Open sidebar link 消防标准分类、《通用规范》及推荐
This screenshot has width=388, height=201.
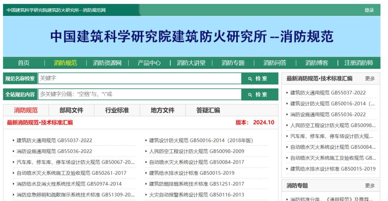pos(332,199)
